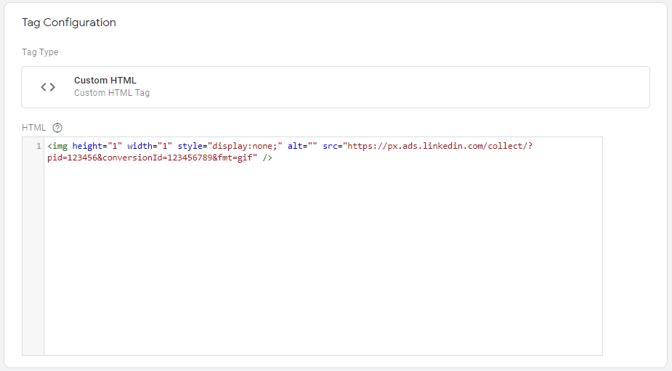Open the Custom HTML tag type selector

click(336, 87)
